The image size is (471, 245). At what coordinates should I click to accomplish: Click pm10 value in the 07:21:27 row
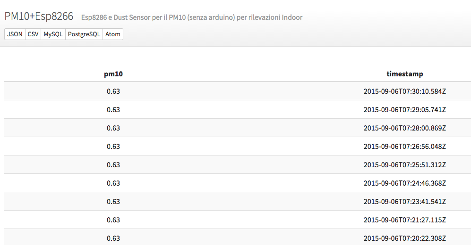coord(113,220)
